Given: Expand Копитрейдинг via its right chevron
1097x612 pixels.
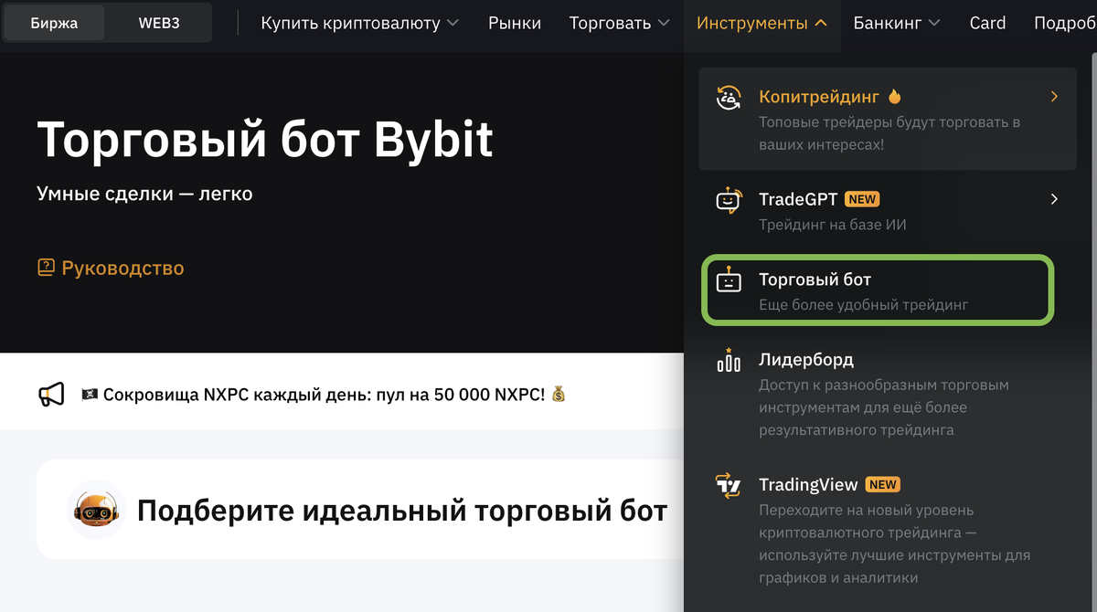Looking at the screenshot, I should tap(1053, 96).
